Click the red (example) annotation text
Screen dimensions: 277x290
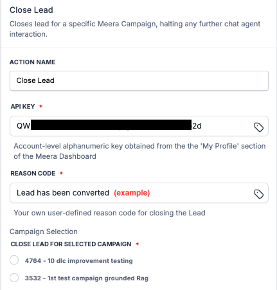(132, 193)
